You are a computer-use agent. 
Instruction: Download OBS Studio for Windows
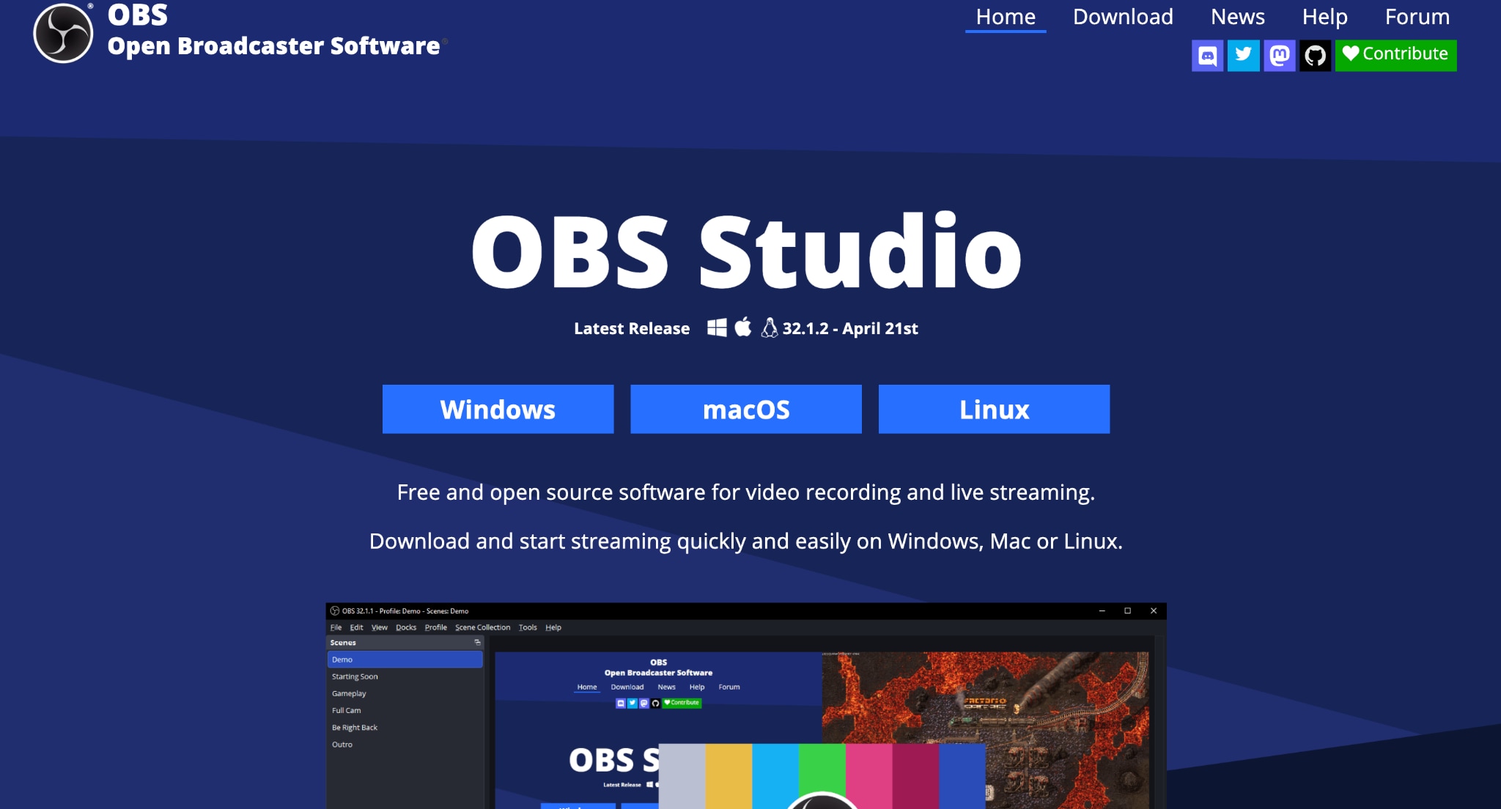[x=498, y=409]
